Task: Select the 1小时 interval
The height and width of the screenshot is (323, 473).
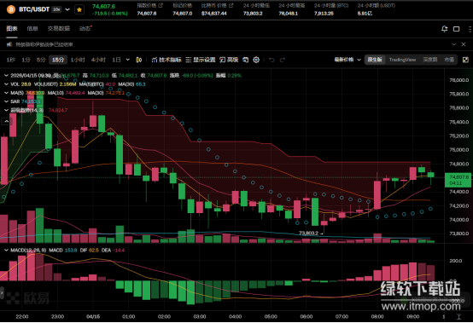Action: [x=78, y=60]
